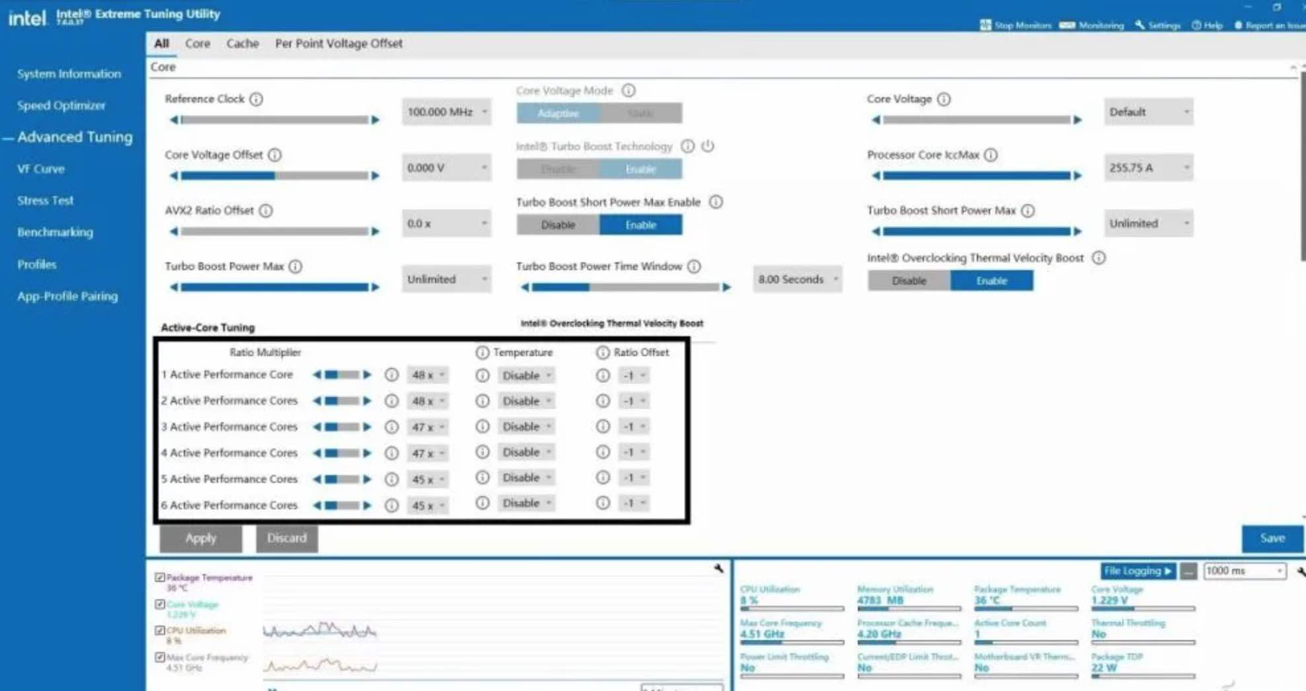The image size is (1306, 691).
Task: Show Turbo Boost Short Power Max info
Action: (1028, 211)
